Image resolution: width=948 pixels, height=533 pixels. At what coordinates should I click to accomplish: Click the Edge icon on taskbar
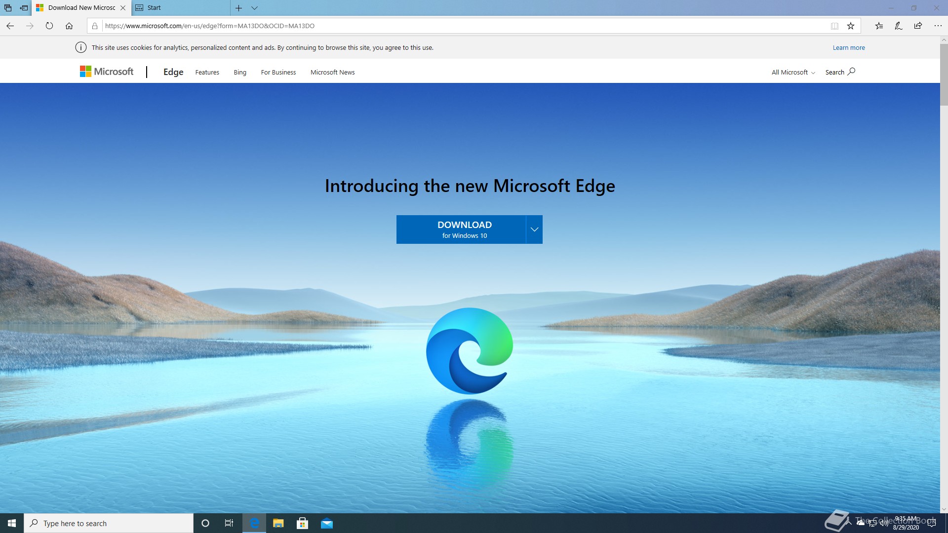pos(254,523)
